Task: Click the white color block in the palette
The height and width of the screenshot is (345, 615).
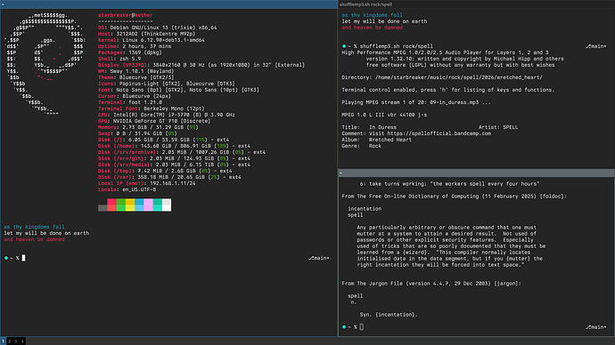Action: [167, 205]
